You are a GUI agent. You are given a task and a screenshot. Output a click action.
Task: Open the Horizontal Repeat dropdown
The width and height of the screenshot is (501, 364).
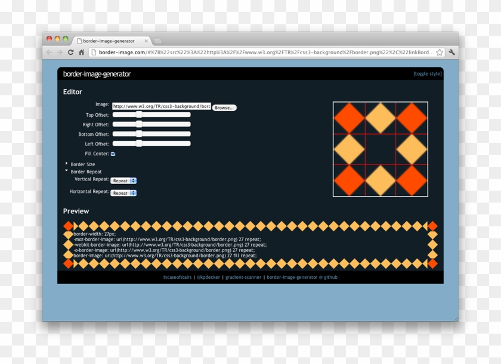tap(125, 193)
